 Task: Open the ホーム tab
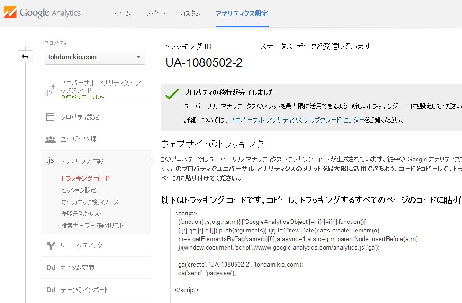coord(122,14)
